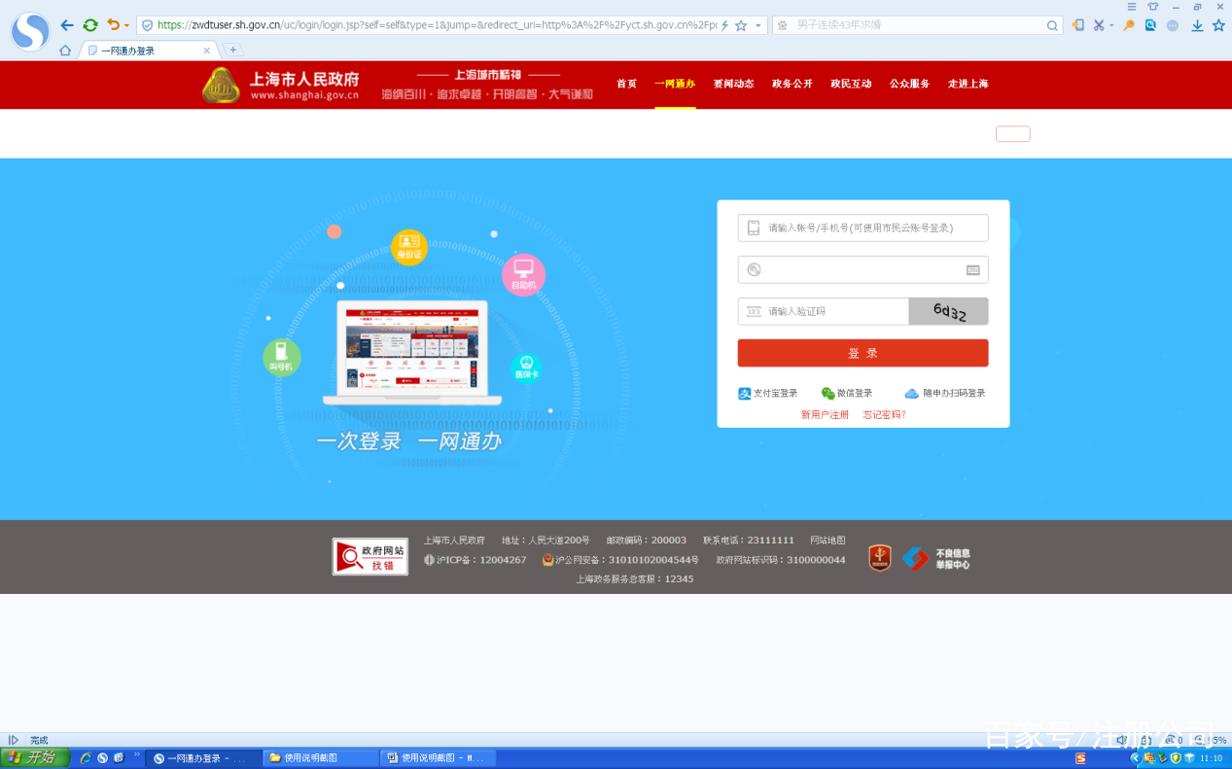This screenshot has width=1232, height=769.
Task: Click the refresh icon in browser toolbar
Action: click(x=90, y=26)
